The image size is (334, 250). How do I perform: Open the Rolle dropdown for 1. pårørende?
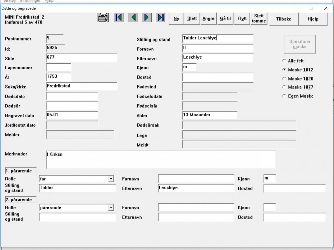coord(111,179)
